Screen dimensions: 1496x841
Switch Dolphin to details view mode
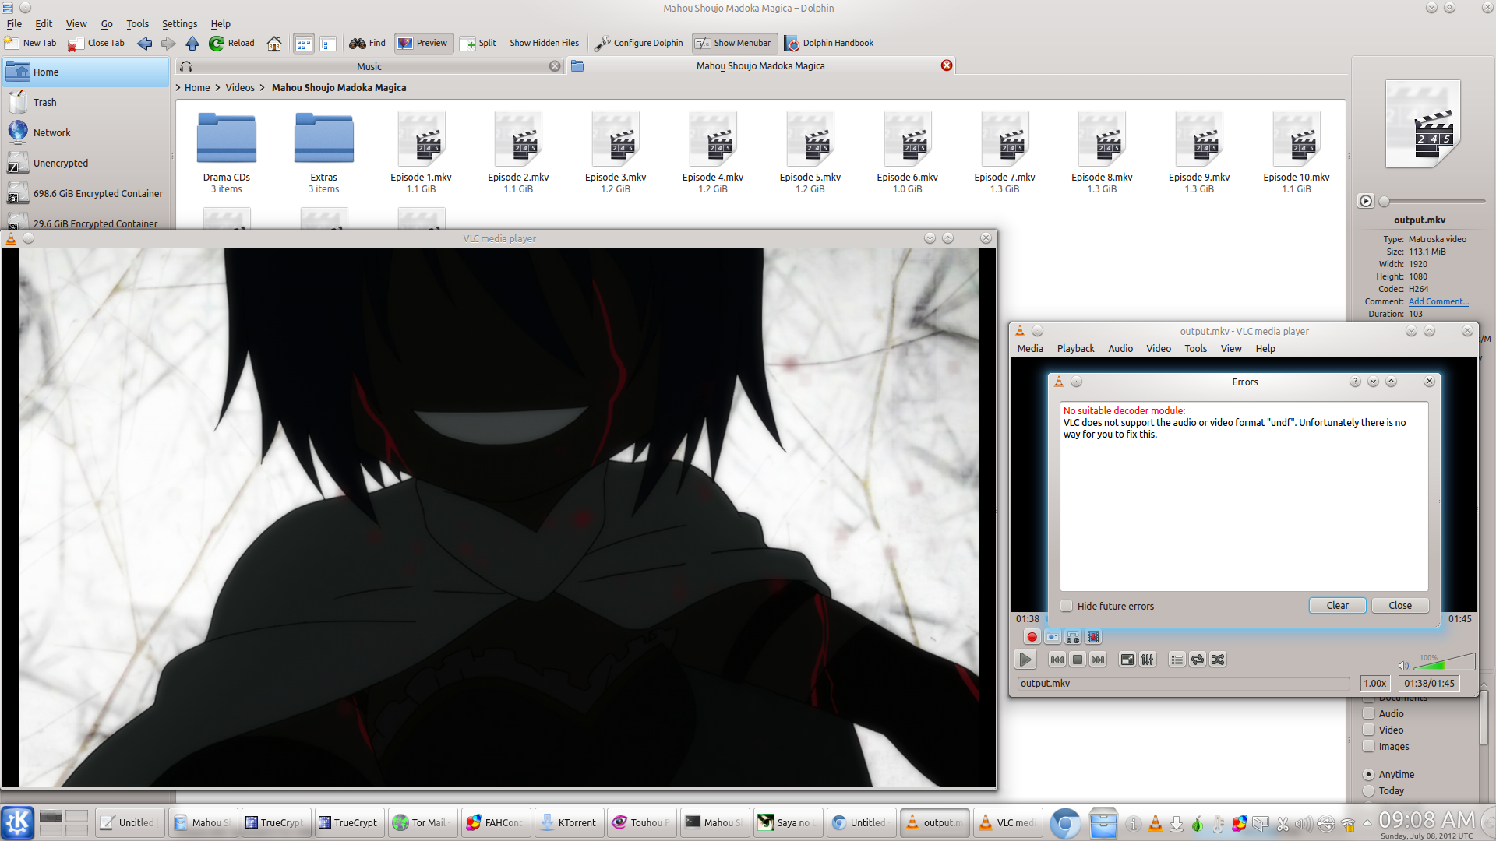(327, 44)
